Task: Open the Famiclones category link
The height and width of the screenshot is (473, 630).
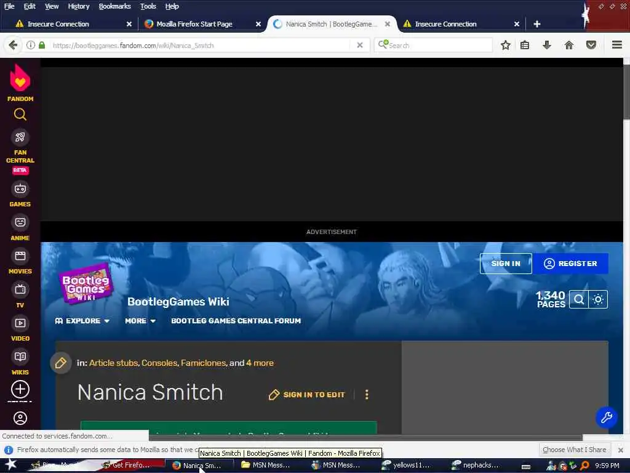Action: [203, 363]
